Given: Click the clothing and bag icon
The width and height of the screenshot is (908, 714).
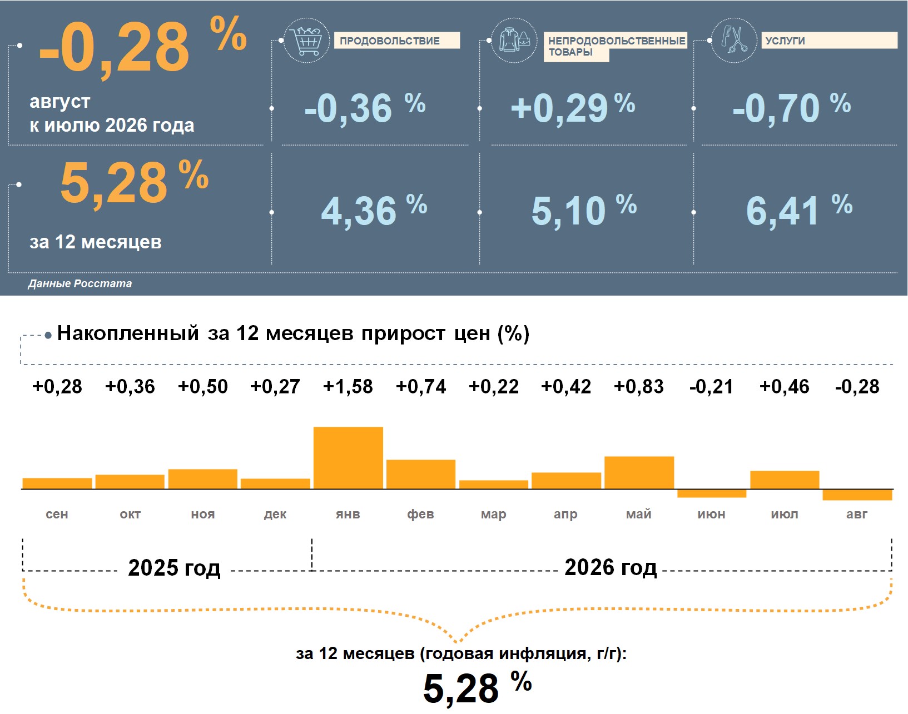Looking at the screenshot, I should (x=514, y=40).
